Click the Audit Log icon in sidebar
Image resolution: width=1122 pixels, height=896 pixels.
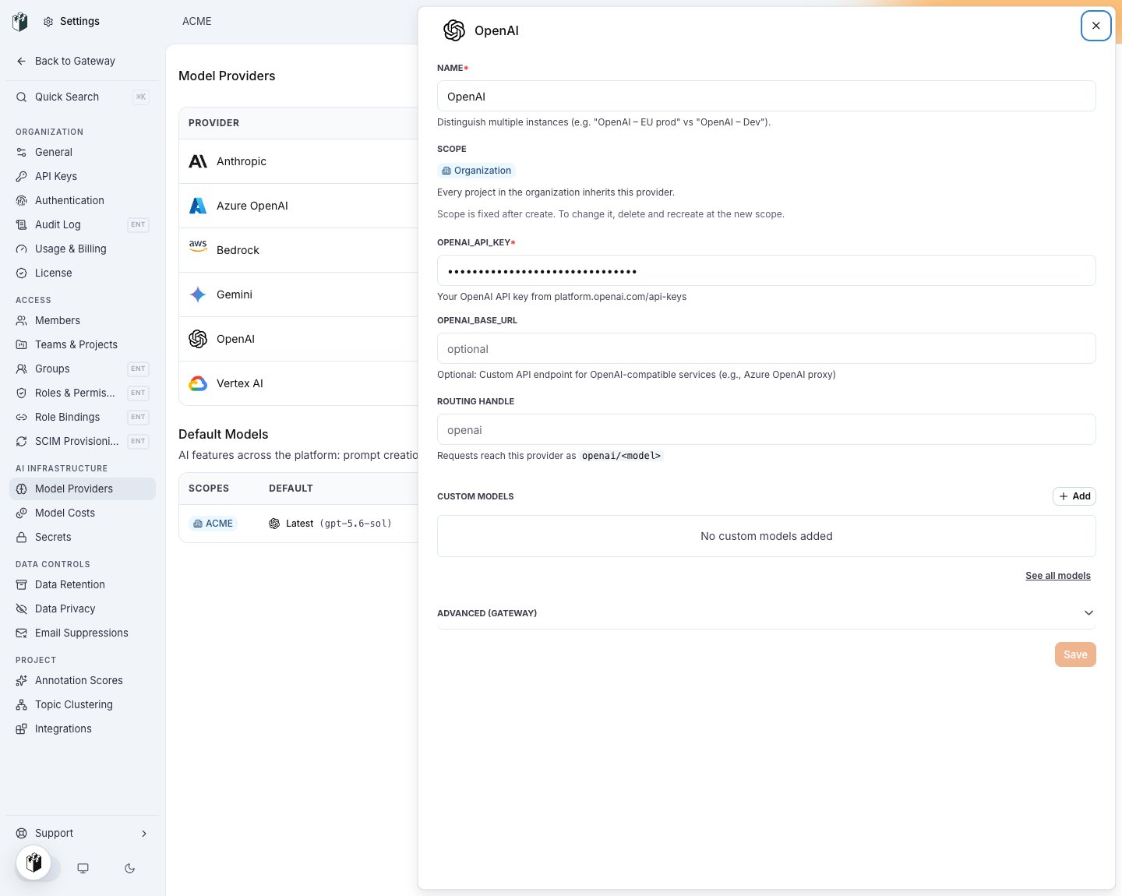(x=22, y=224)
